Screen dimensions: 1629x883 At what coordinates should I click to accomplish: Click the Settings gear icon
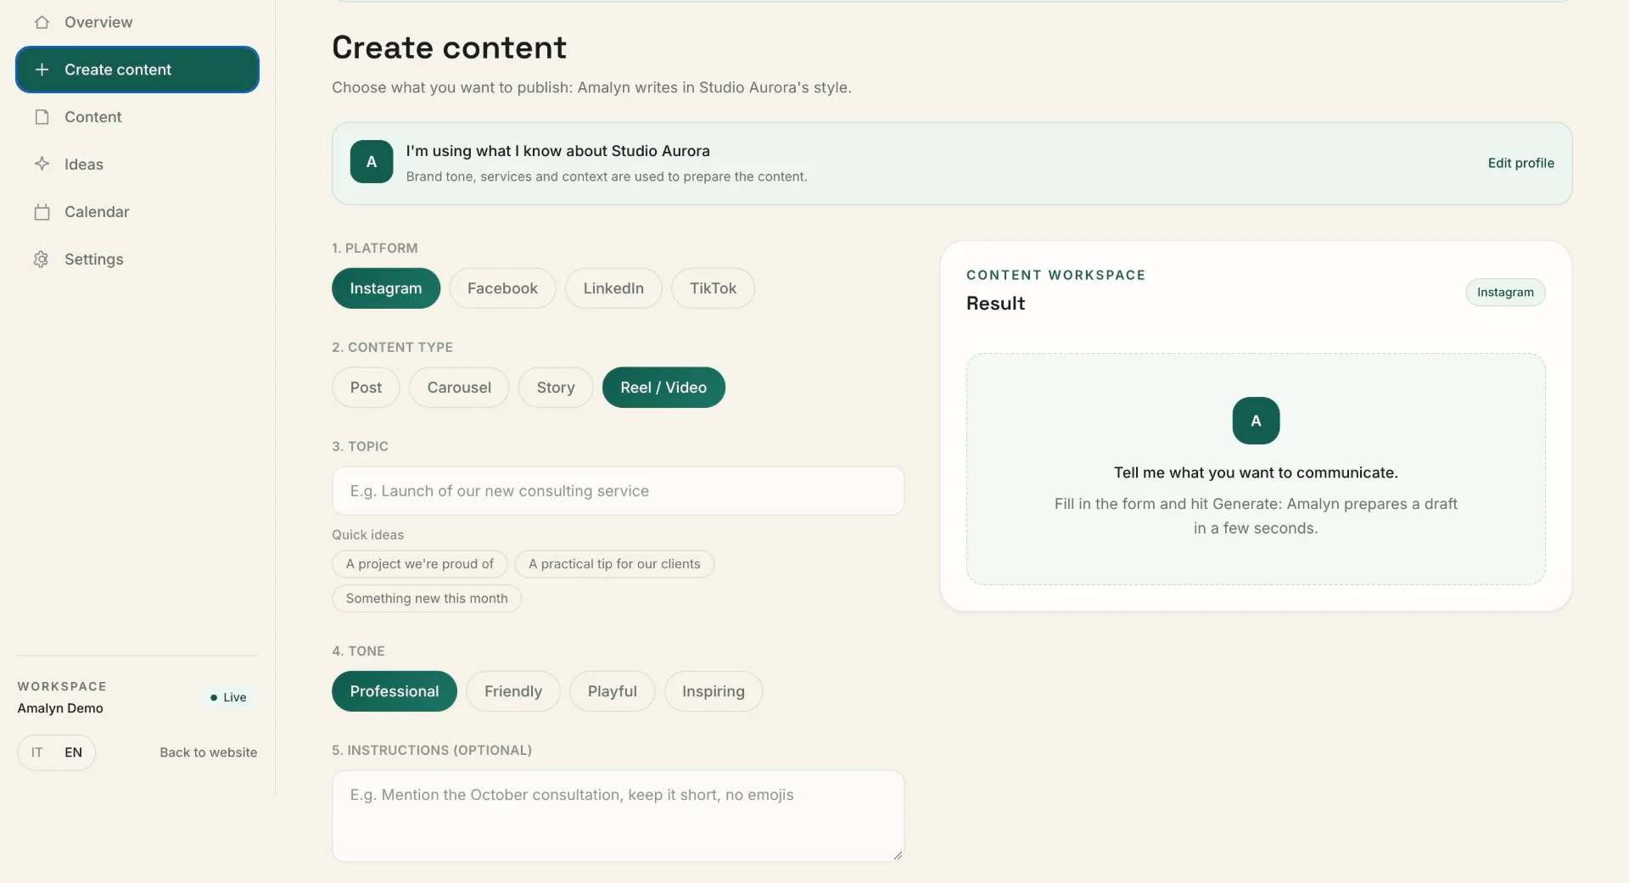click(42, 260)
